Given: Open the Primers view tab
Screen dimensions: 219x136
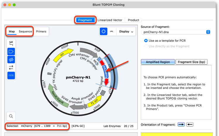Looking at the screenshot, I should click(41, 31).
